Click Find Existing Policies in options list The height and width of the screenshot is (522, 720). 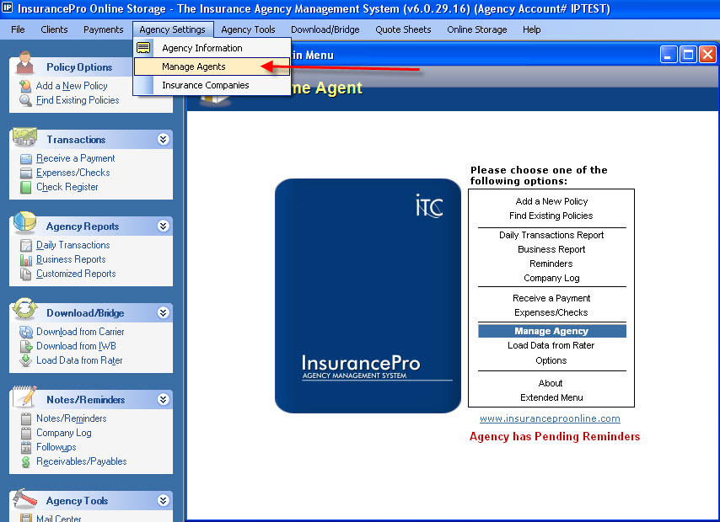551,216
